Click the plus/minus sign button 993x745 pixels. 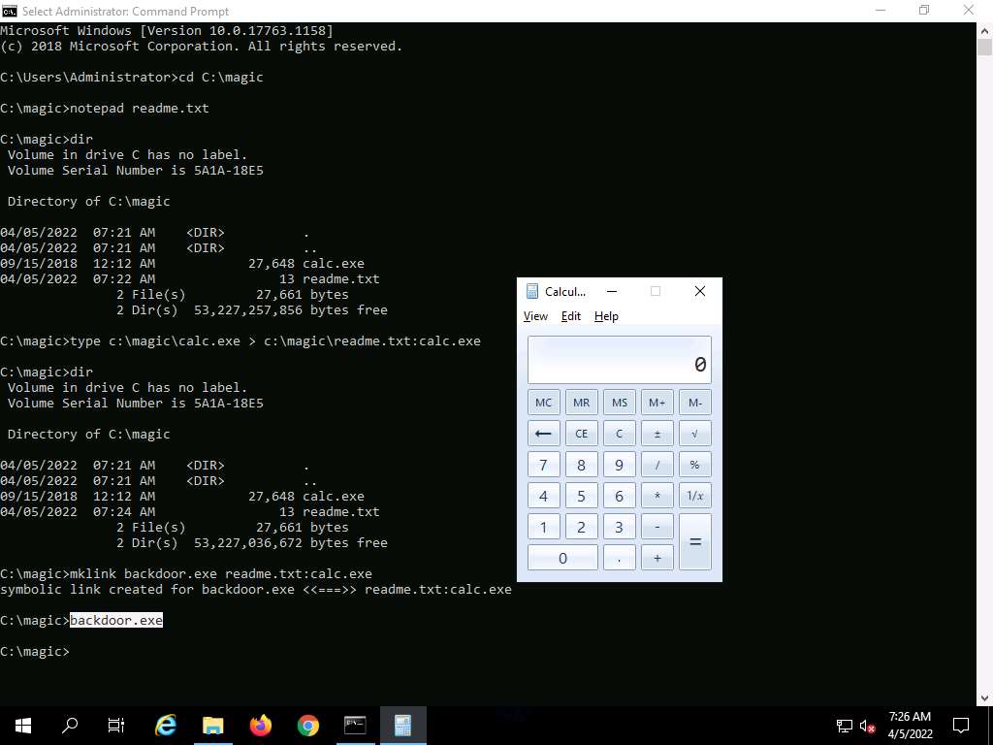pyautogui.click(x=657, y=434)
